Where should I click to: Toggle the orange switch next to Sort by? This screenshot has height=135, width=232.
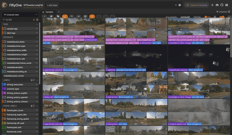(x=207, y=17)
